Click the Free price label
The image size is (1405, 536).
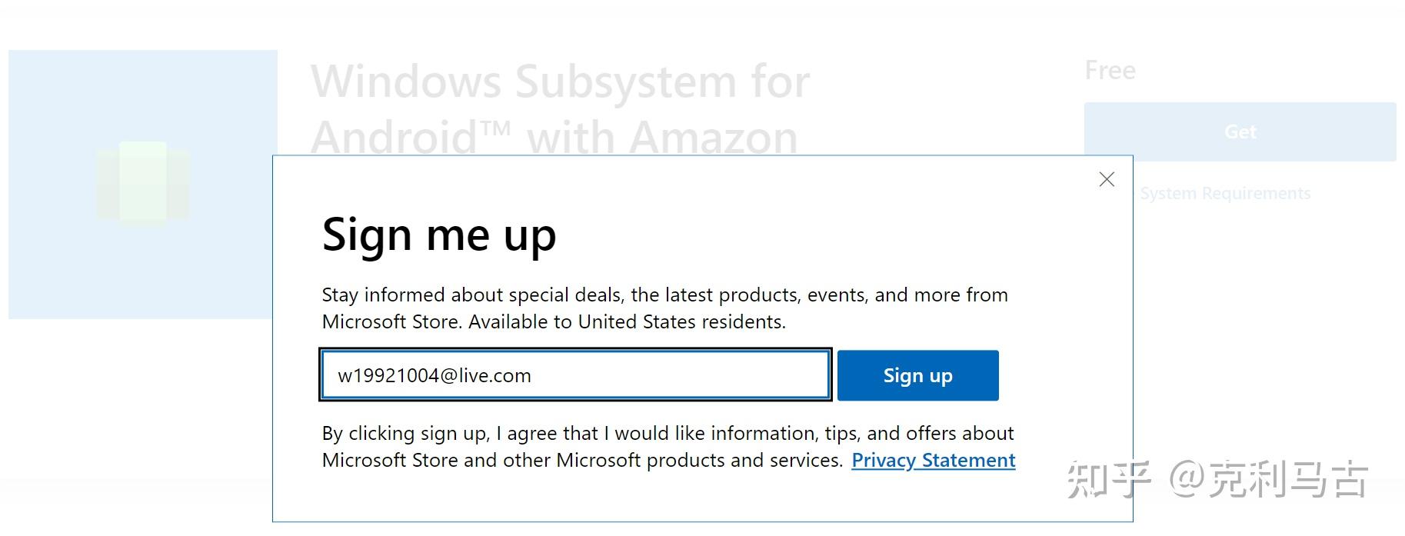point(1110,71)
